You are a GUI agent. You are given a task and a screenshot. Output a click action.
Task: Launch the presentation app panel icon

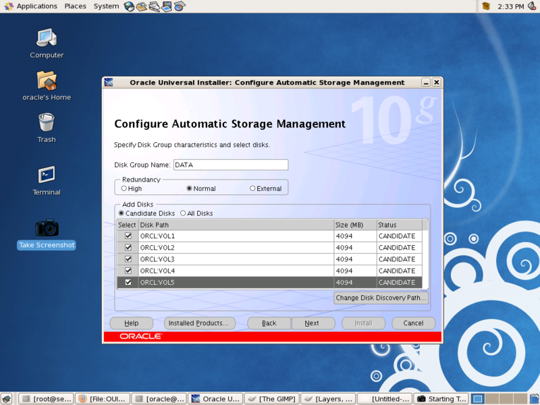pos(167,6)
